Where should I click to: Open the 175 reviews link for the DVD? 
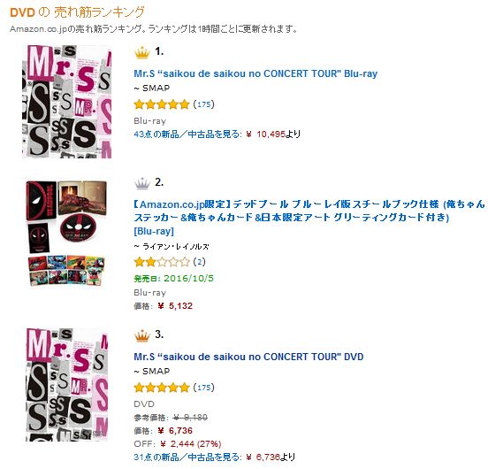[x=204, y=388]
